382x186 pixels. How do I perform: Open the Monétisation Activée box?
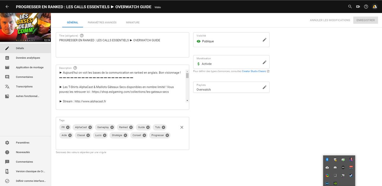pyautogui.click(x=231, y=62)
